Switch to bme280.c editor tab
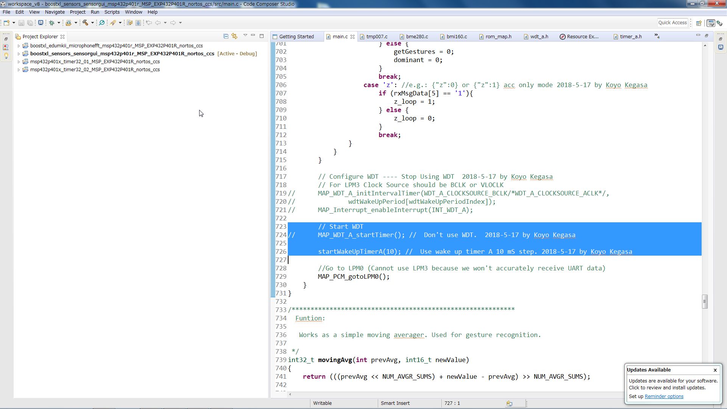The height and width of the screenshot is (409, 727). [x=417, y=37]
